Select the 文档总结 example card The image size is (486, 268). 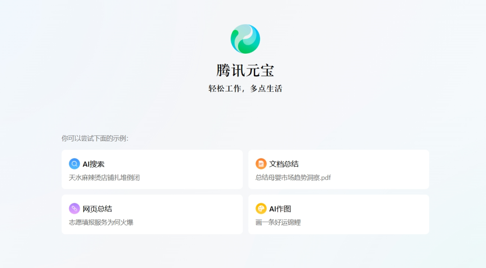click(x=338, y=170)
